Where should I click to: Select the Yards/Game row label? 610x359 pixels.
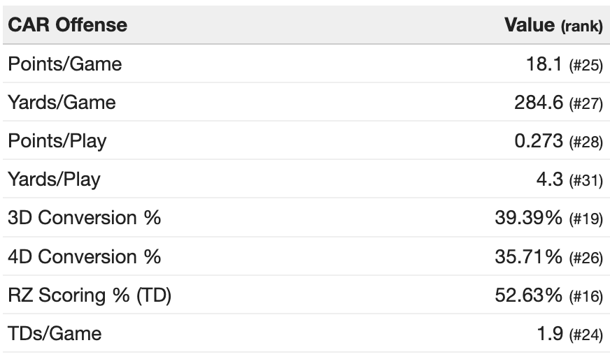pos(62,103)
